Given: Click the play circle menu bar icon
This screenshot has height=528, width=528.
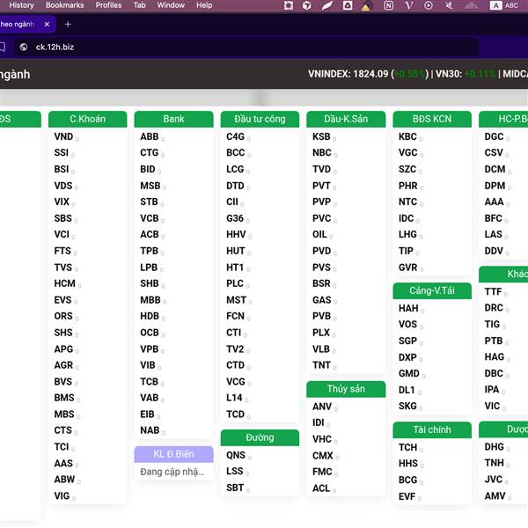Looking at the screenshot, I should [429, 5].
